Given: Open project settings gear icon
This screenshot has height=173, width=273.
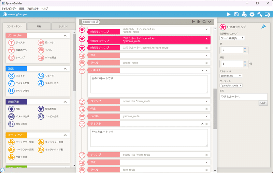Looking at the screenshot, I should [252, 14].
